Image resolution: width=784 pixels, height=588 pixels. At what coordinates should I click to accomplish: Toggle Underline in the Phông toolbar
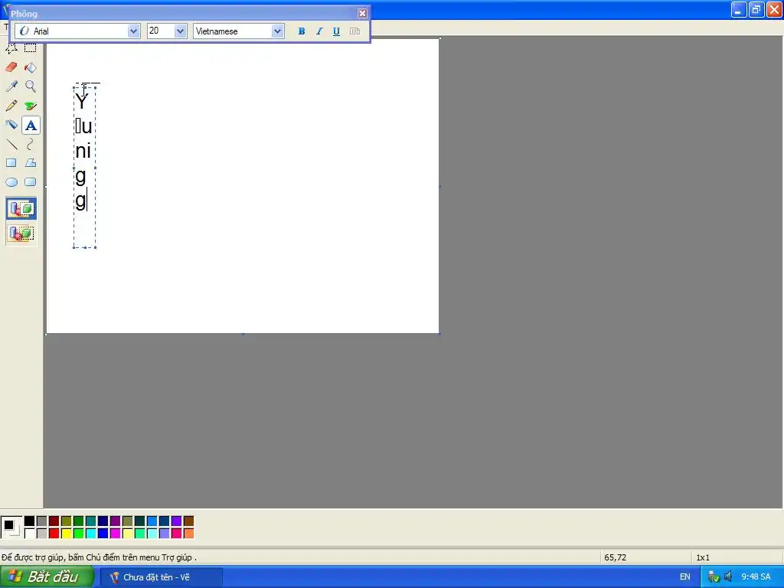point(337,31)
